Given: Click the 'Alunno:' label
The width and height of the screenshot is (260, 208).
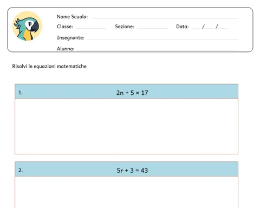Looking at the screenshot, I should click(66, 49).
